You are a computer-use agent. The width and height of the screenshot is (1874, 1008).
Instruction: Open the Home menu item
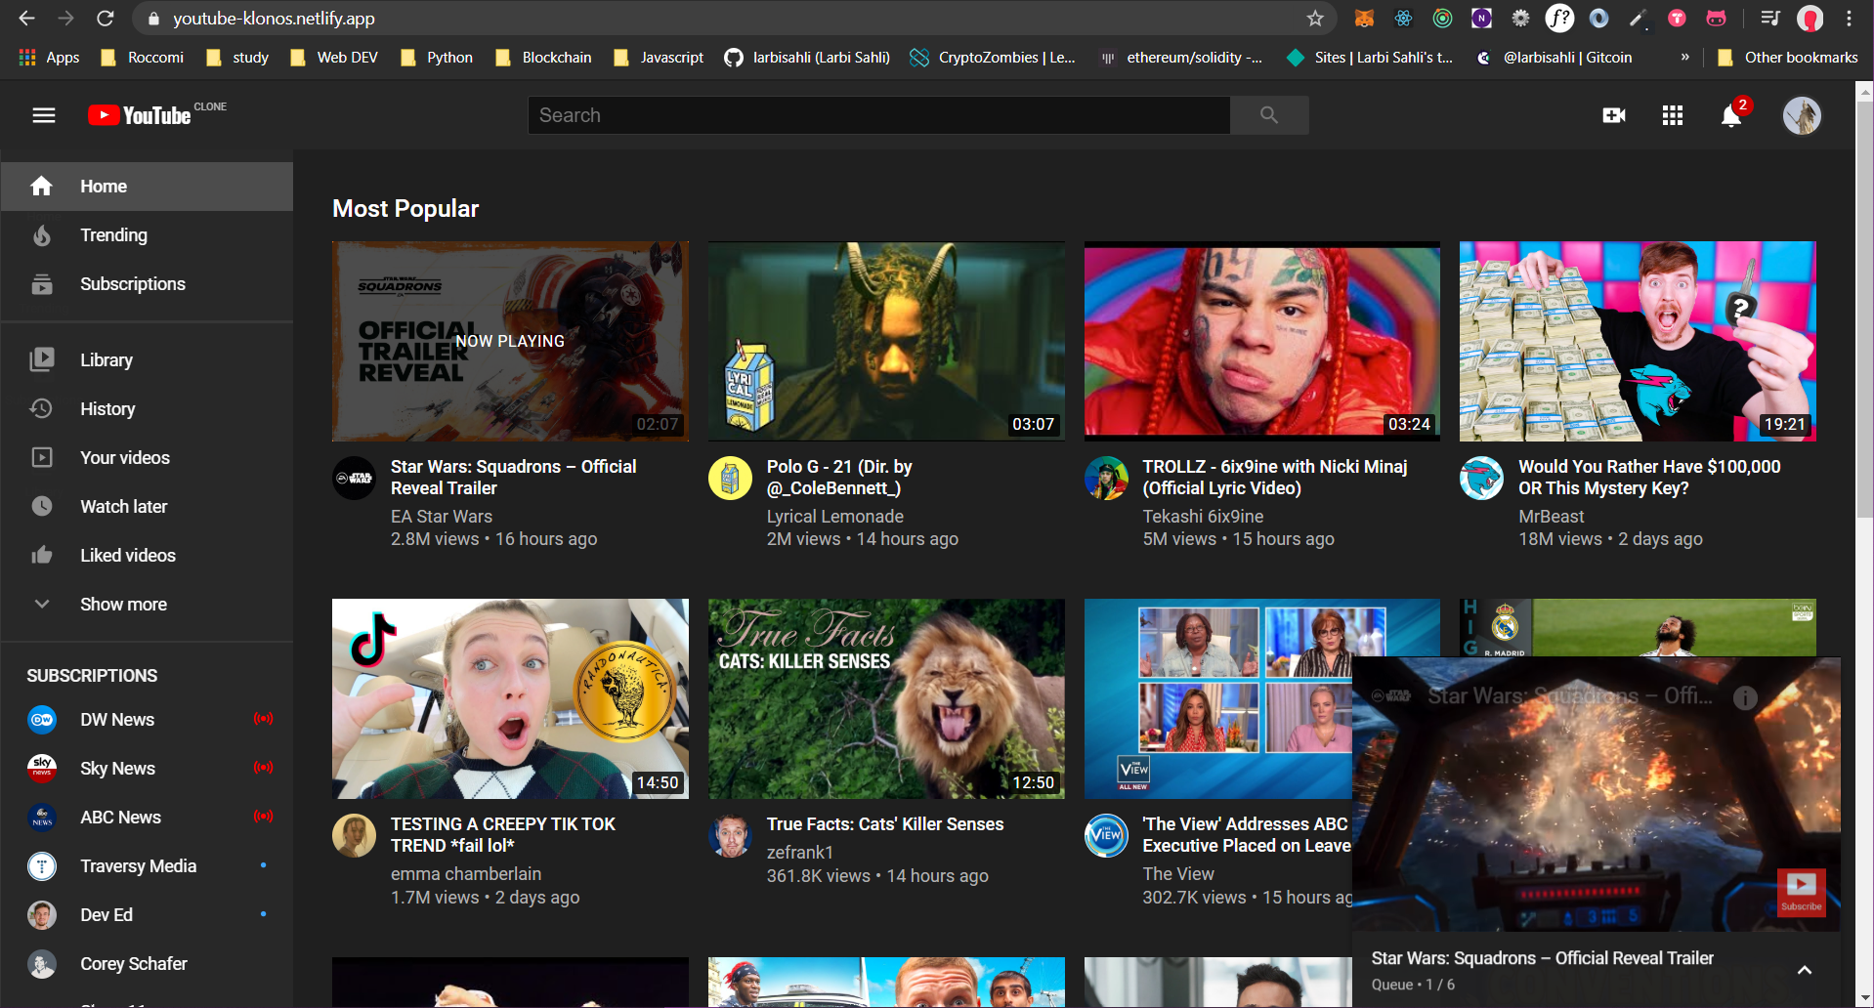point(147,186)
